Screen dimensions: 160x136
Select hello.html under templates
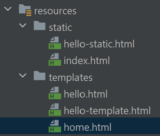tap(85, 94)
